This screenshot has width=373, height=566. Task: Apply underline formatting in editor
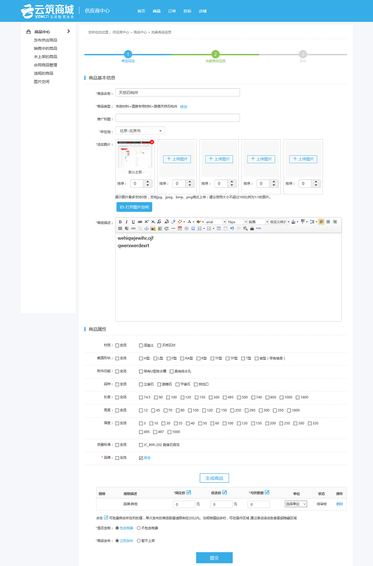point(133,222)
